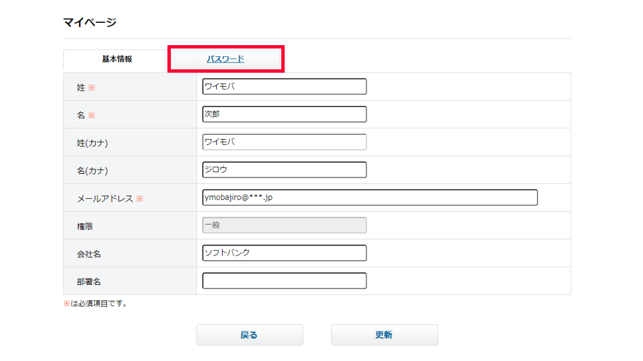Select the 名(カナ) field with ジロウ
Screen dimensions: 643x361
(284, 170)
